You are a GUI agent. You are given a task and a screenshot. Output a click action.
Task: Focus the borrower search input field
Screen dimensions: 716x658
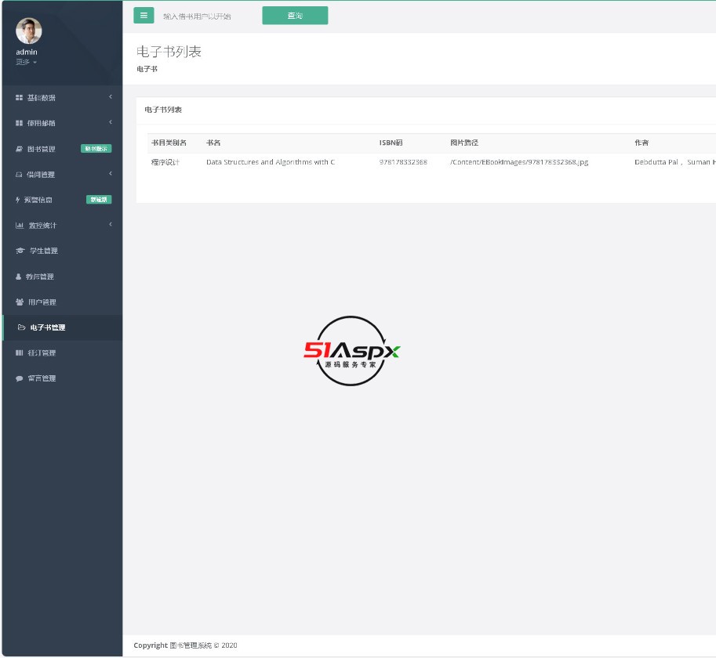[208, 16]
